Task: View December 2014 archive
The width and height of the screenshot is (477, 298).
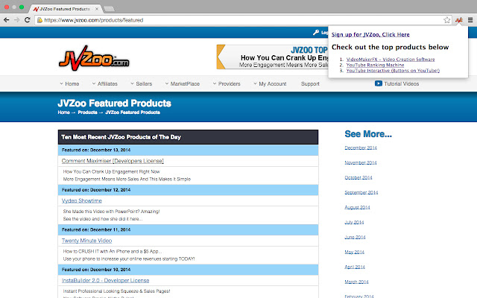Action: tap(361, 148)
